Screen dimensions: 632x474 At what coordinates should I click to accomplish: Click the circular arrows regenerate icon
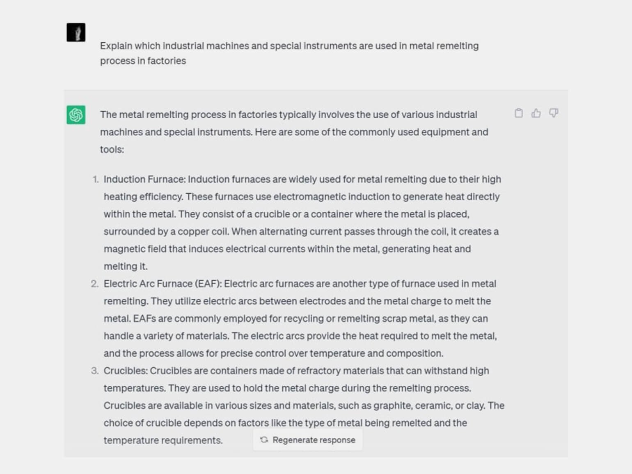point(264,440)
